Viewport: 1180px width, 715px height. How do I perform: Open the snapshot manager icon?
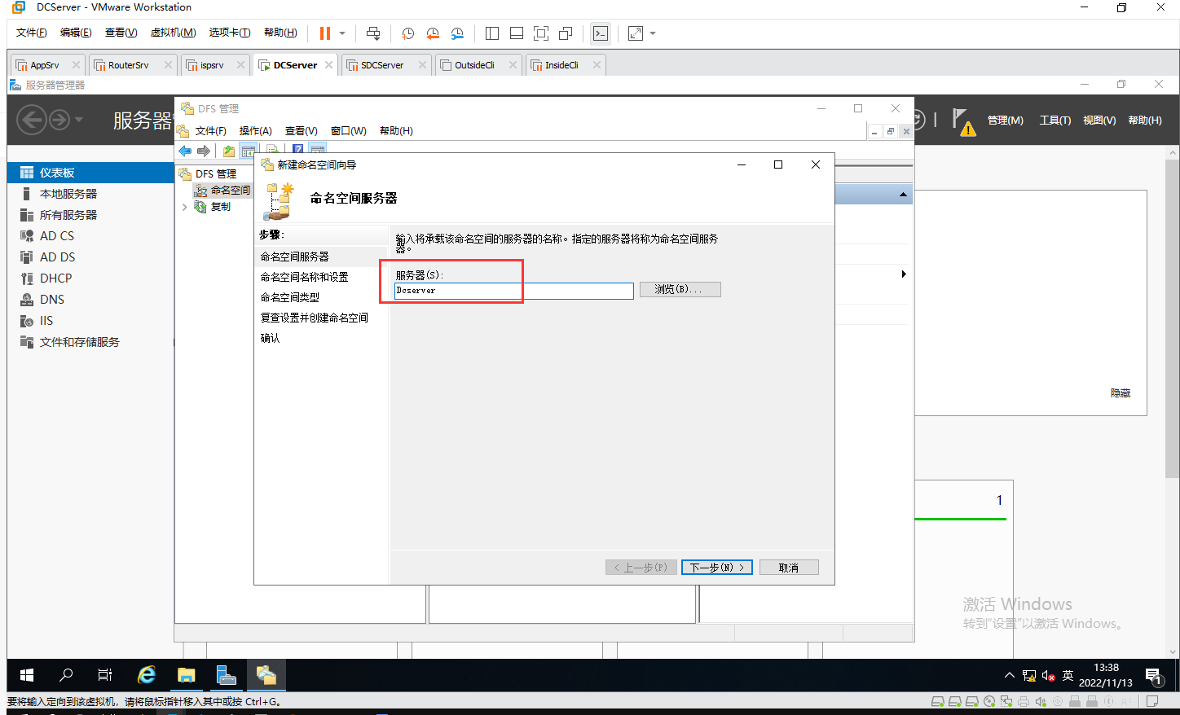pyautogui.click(x=457, y=33)
